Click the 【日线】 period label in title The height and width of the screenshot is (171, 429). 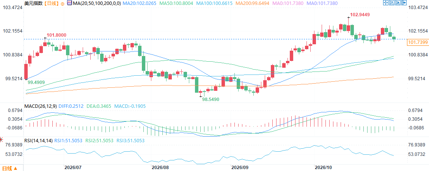click(x=51, y=3)
